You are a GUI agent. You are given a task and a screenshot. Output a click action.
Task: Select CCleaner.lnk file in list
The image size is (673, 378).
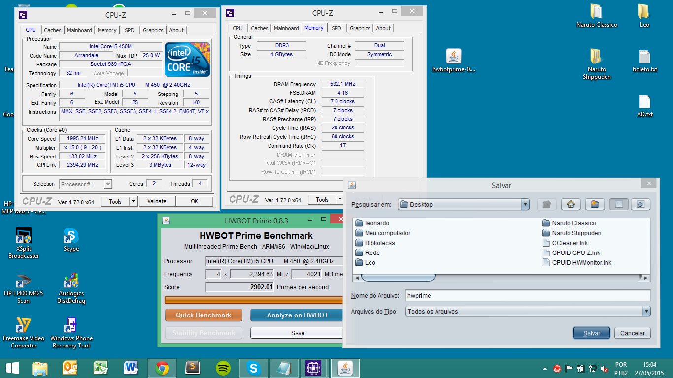tap(565, 243)
